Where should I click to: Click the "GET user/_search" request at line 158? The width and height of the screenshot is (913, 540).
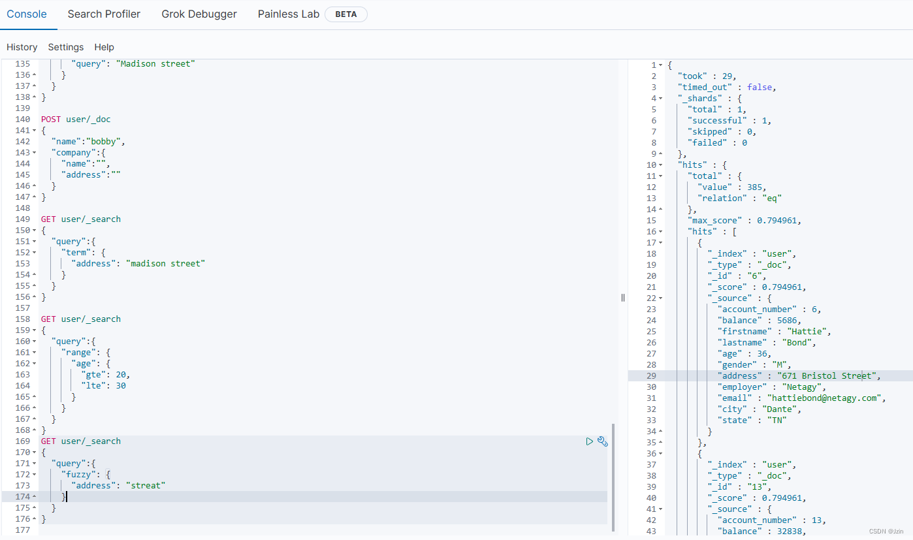tap(81, 319)
